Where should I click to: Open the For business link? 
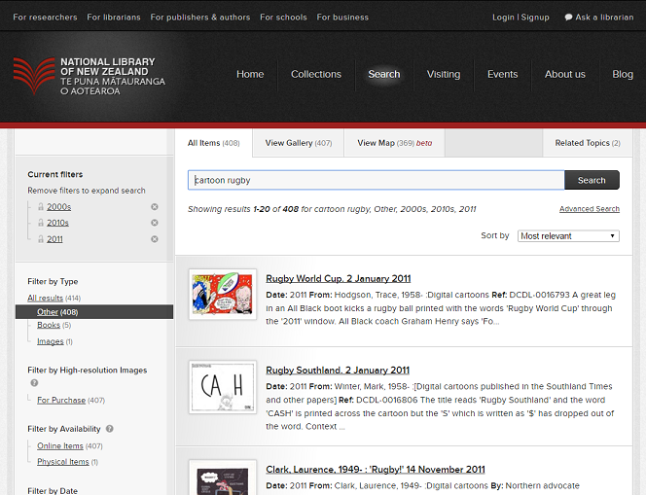[x=342, y=18]
